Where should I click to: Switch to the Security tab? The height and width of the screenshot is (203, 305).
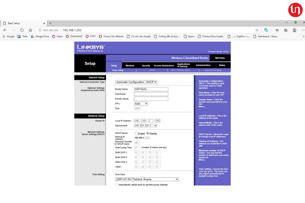(x=146, y=65)
